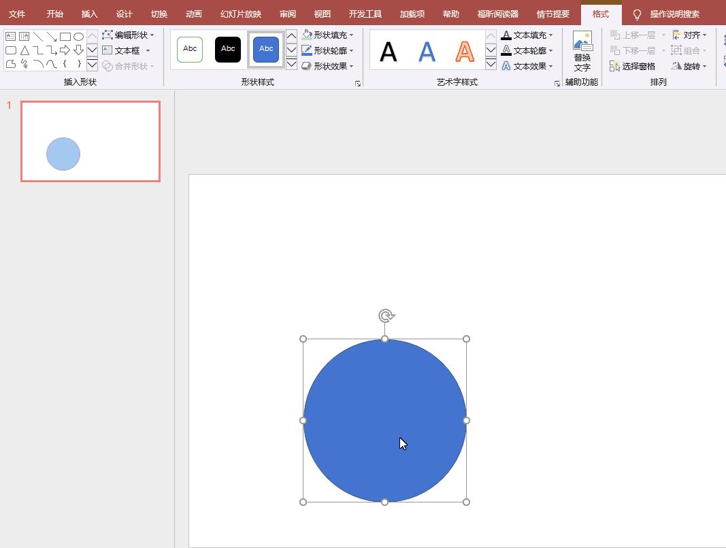Select the oval shape in the shapes gallery

pos(78,37)
